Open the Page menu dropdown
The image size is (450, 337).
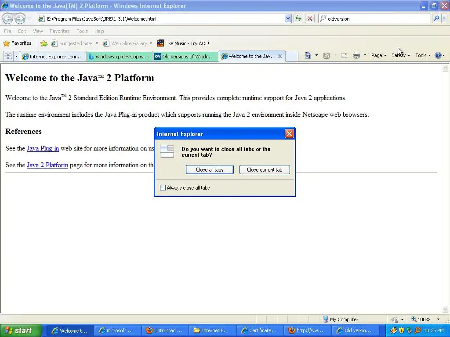click(378, 55)
